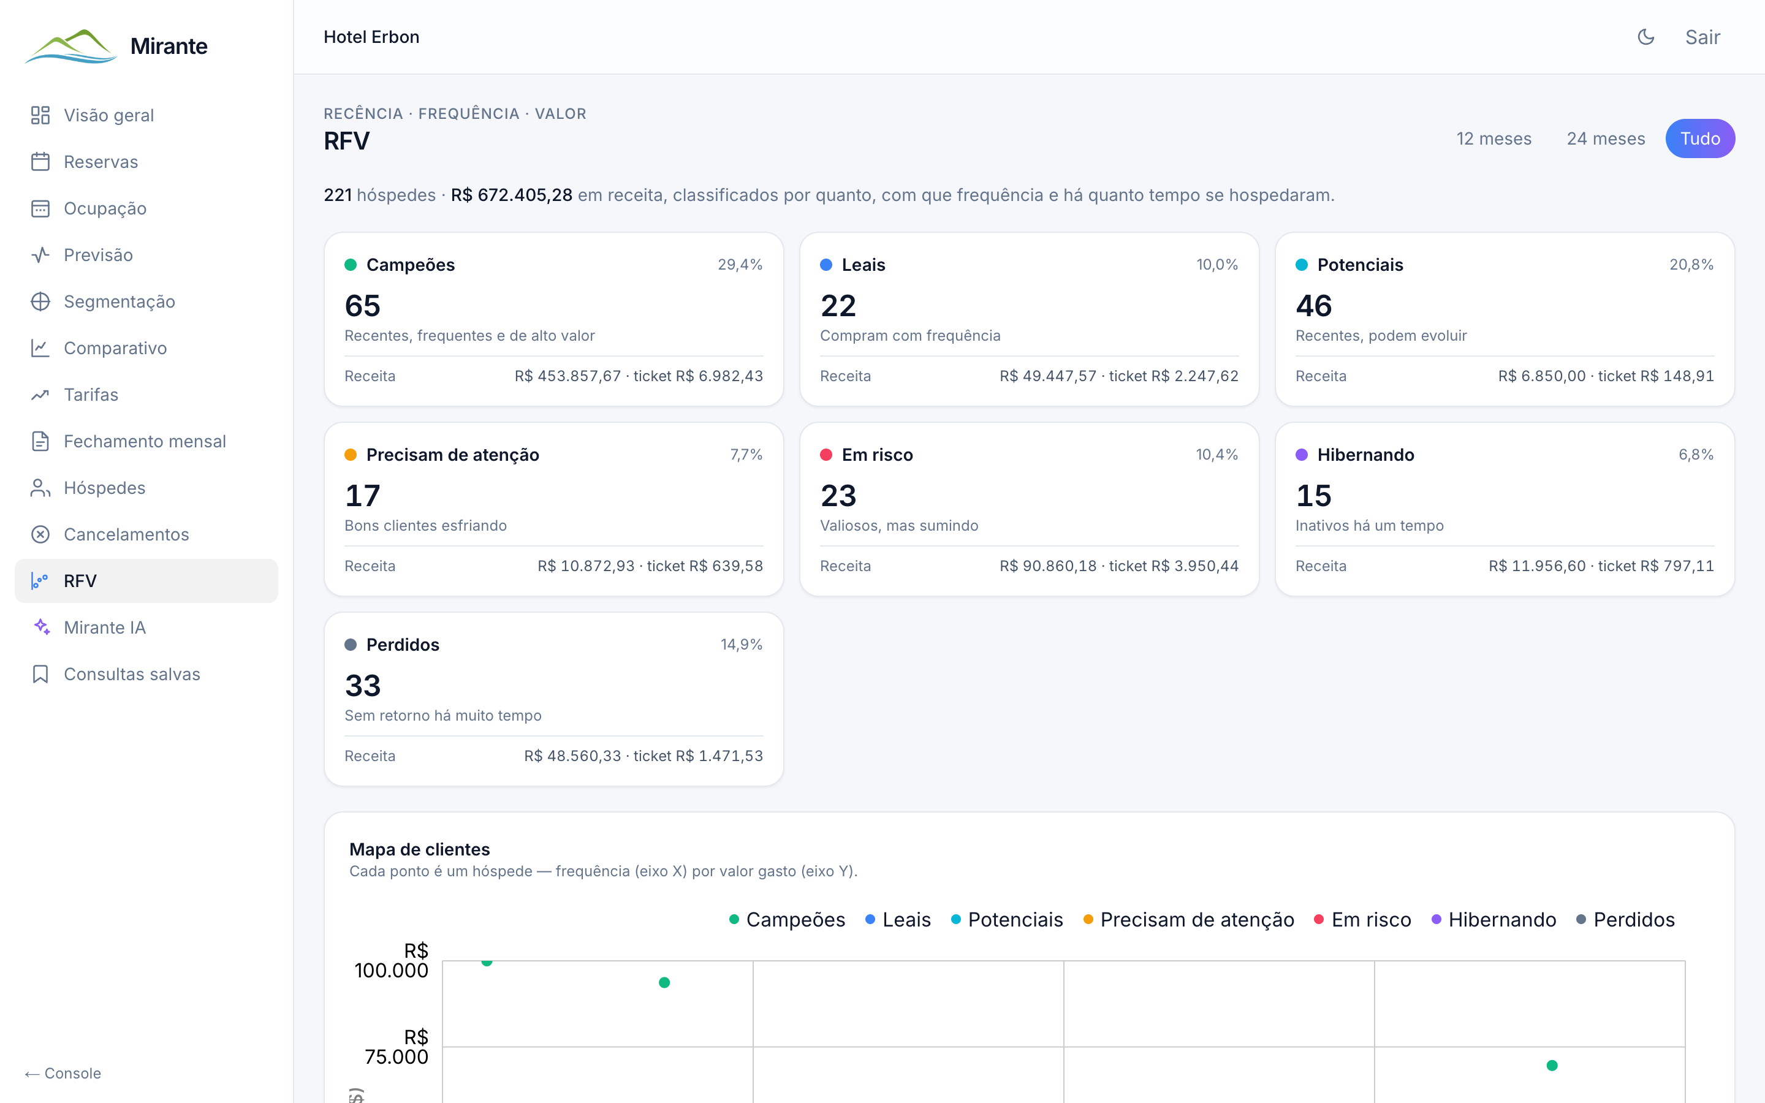Open Cancelamentos section
This screenshot has width=1765, height=1103.
[x=146, y=535]
